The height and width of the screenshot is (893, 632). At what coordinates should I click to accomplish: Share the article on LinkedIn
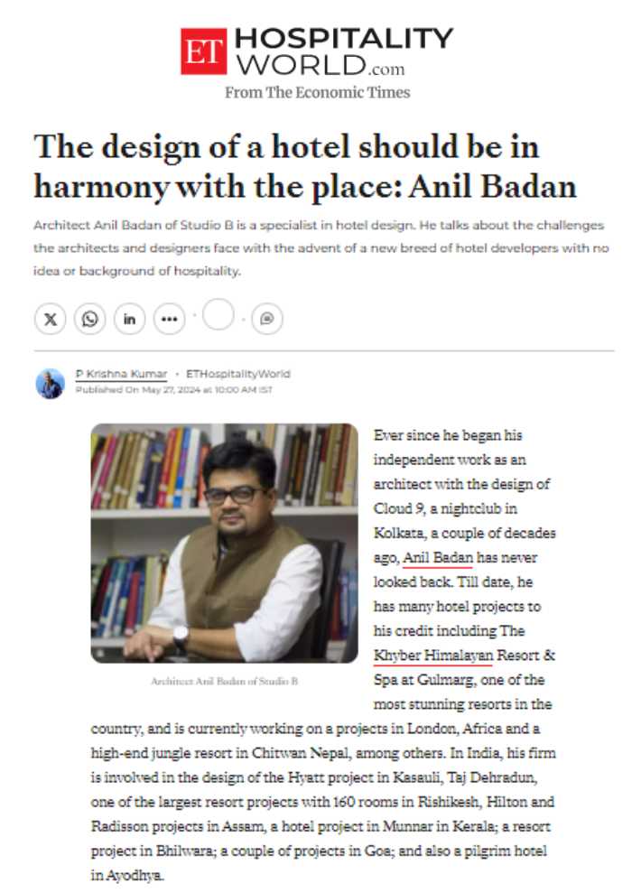click(130, 319)
